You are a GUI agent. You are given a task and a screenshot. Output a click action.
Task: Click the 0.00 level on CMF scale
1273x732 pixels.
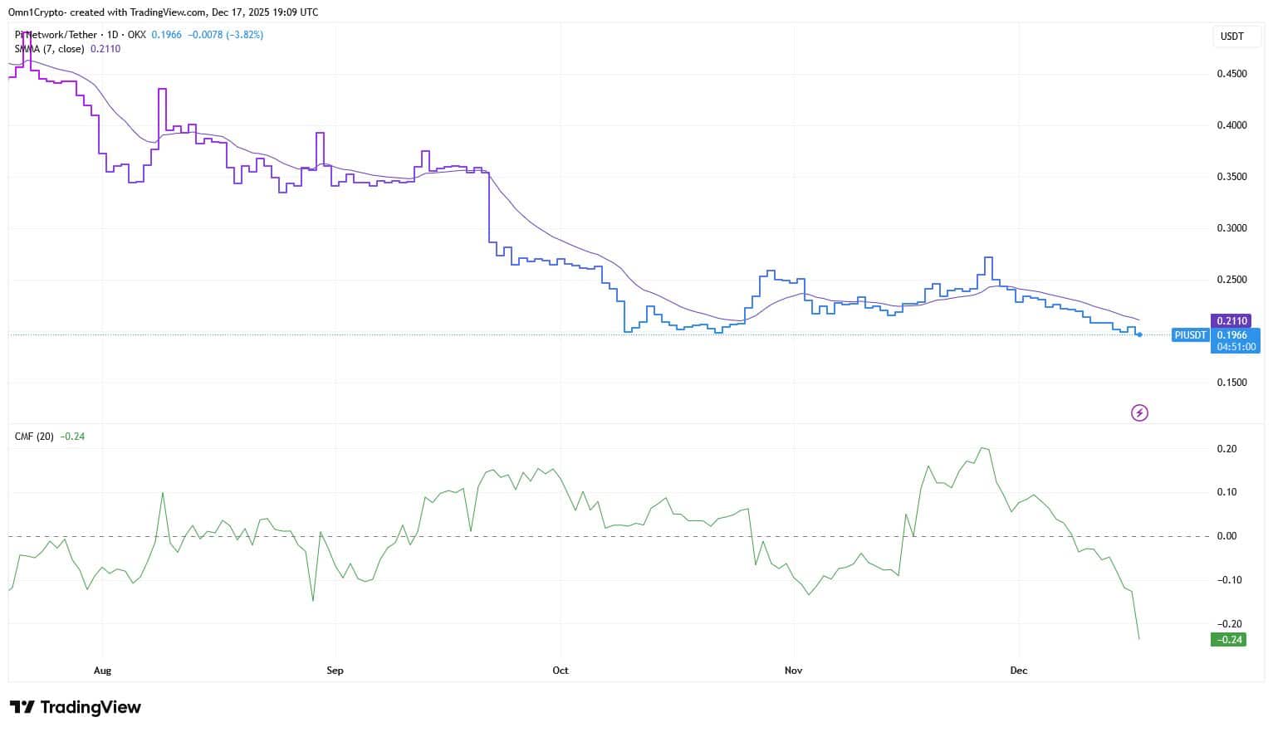point(1226,536)
